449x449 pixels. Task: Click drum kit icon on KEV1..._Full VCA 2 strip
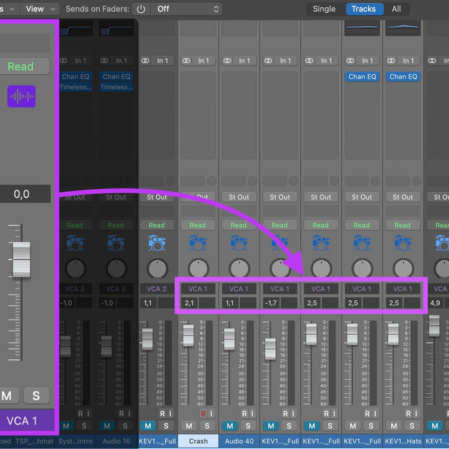click(157, 242)
